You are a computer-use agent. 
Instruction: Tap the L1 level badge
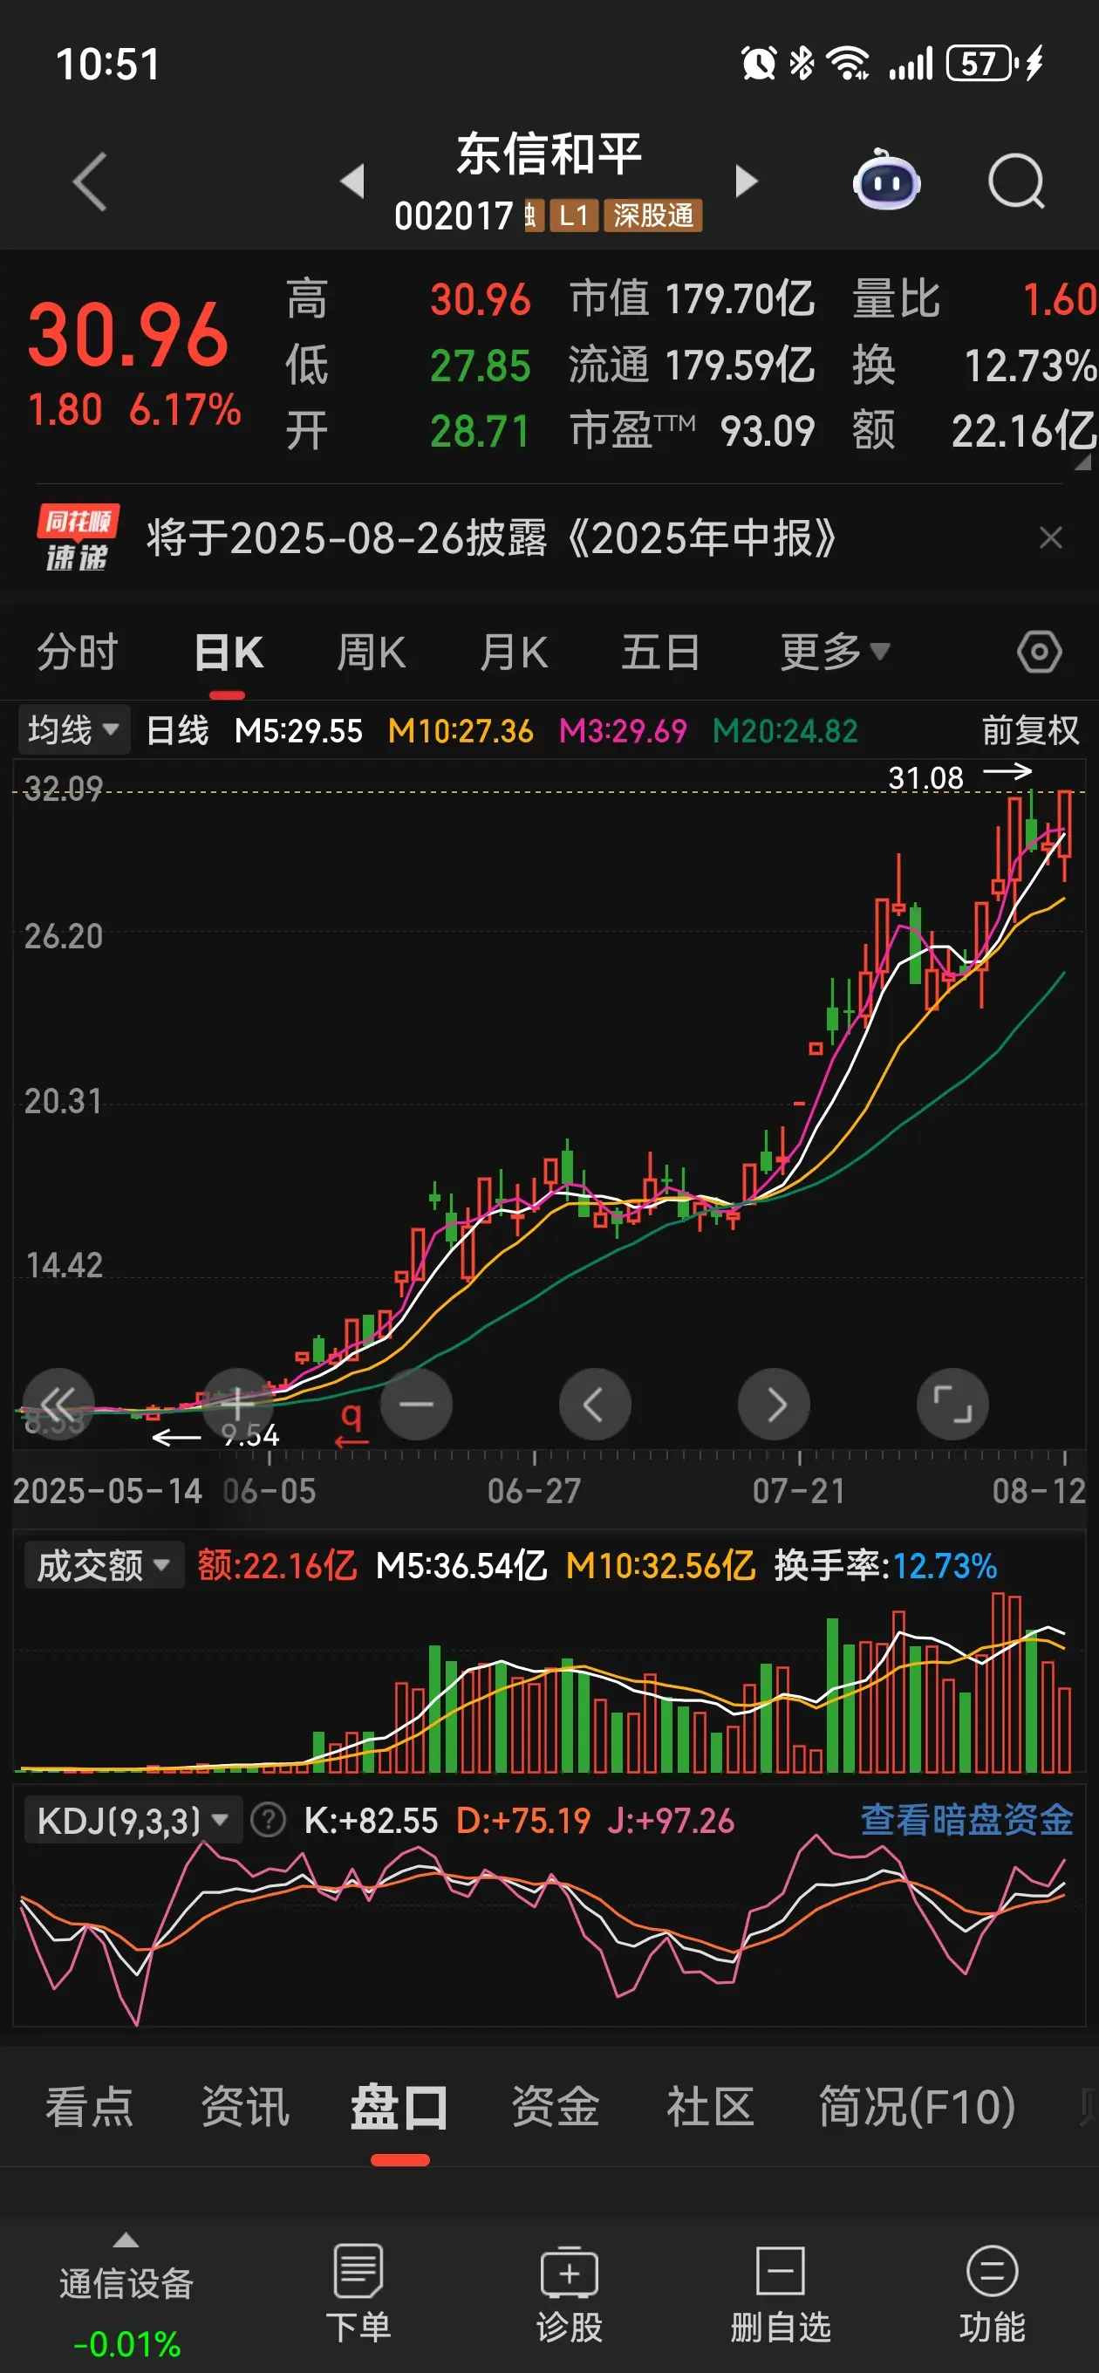pos(574,215)
